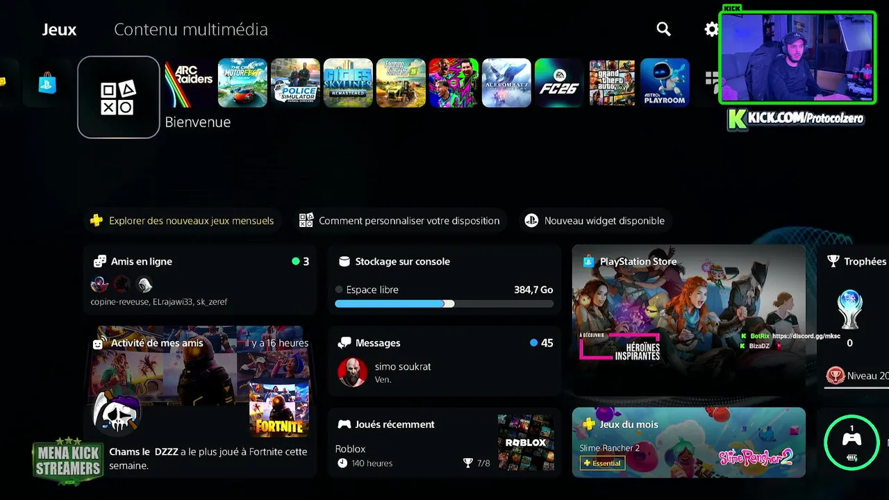
Task: Select copine-reveuse friend avatar
Action: click(x=99, y=284)
